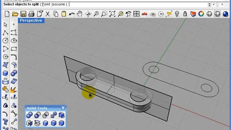Click the Perspective viewport title

[x=31, y=20]
